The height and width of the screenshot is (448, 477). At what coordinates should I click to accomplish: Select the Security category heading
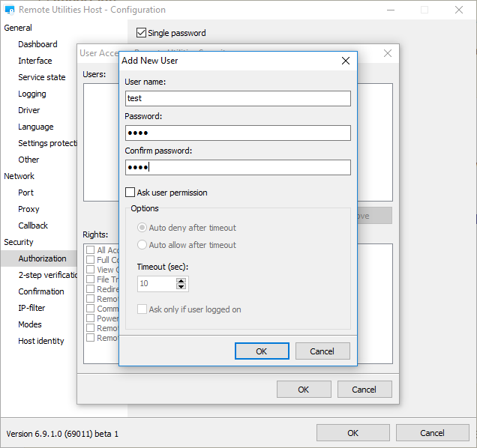pos(19,242)
